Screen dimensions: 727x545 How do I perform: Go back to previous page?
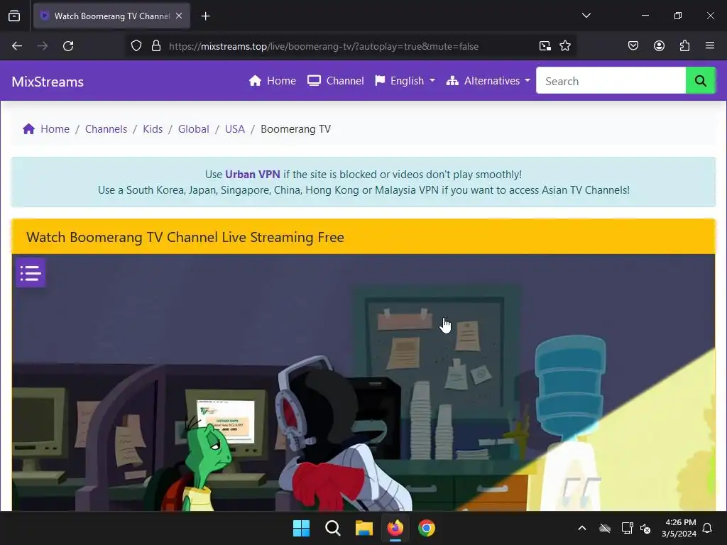pos(17,46)
